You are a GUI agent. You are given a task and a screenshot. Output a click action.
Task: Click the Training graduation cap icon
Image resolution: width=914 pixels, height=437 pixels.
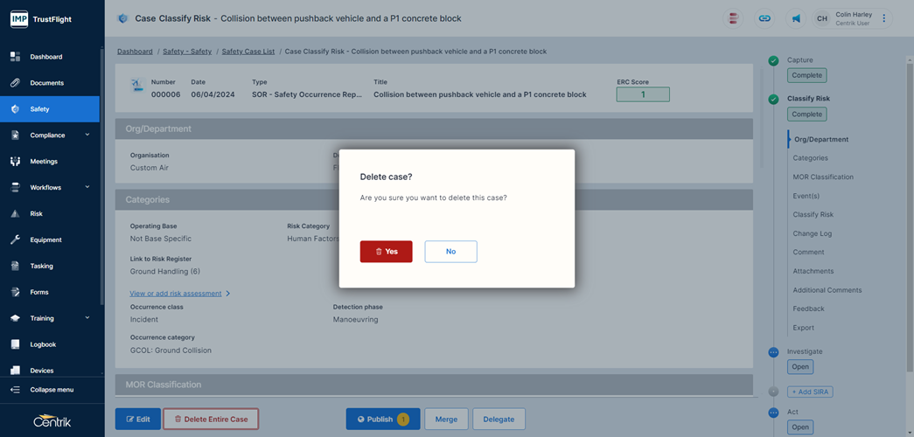pos(16,318)
